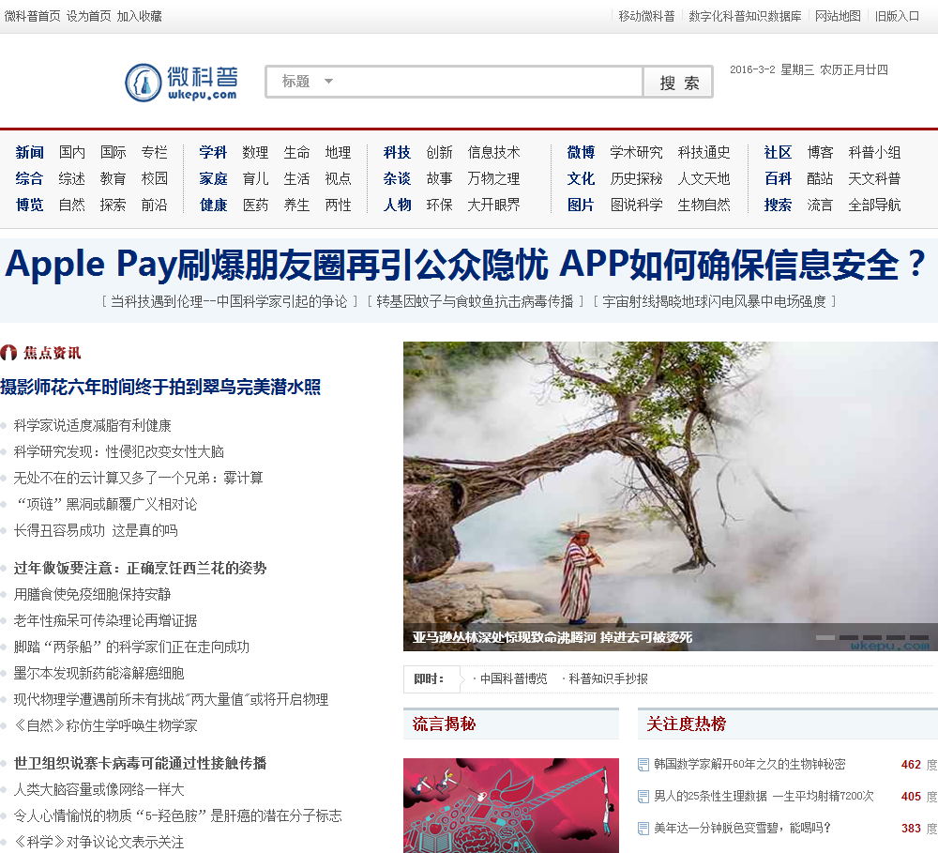Open the 新闻 navigation section
The width and height of the screenshot is (938, 853).
tap(29, 153)
